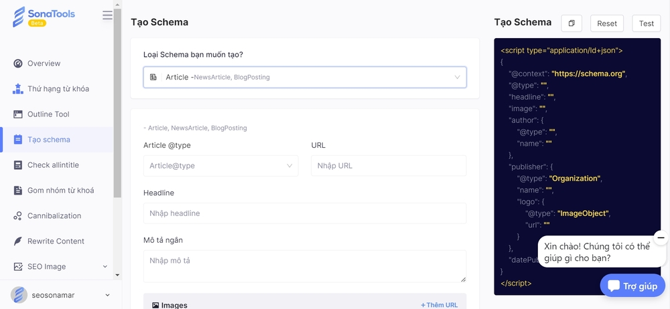Click the Reset button
670x309 pixels.
tap(607, 23)
